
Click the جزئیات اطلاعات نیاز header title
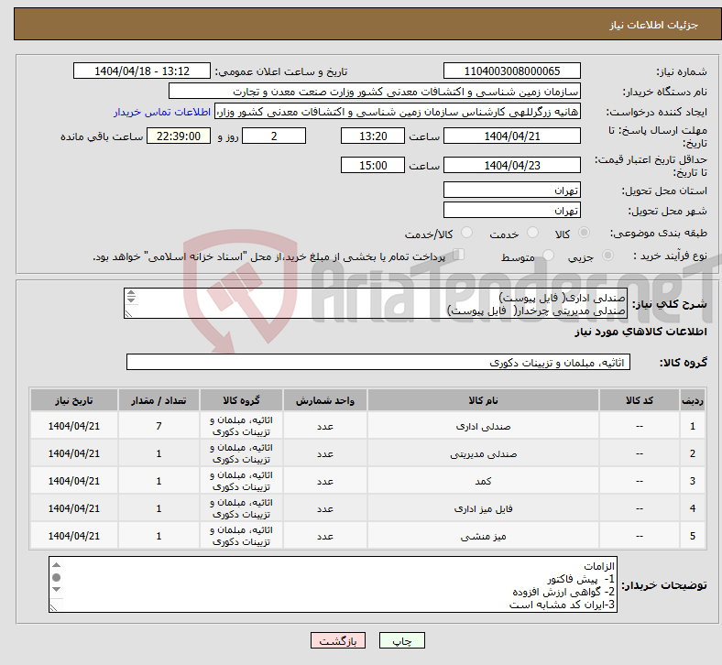[x=654, y=25]
